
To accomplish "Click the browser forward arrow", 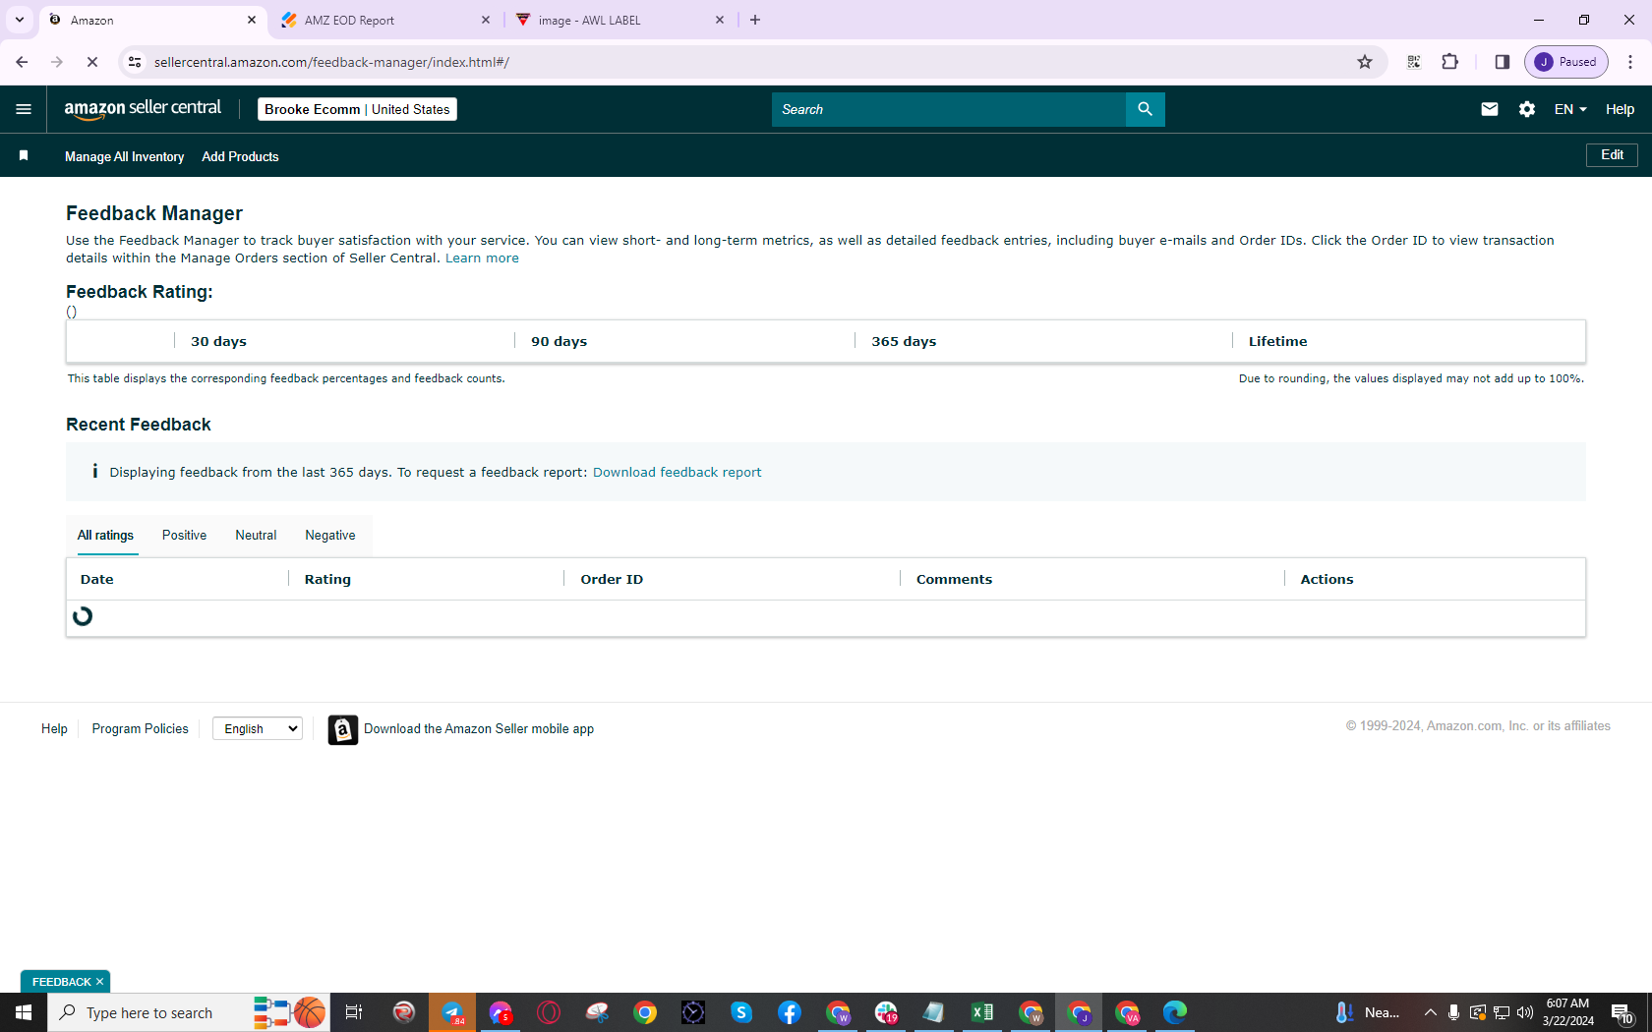I will pos(57,62).
